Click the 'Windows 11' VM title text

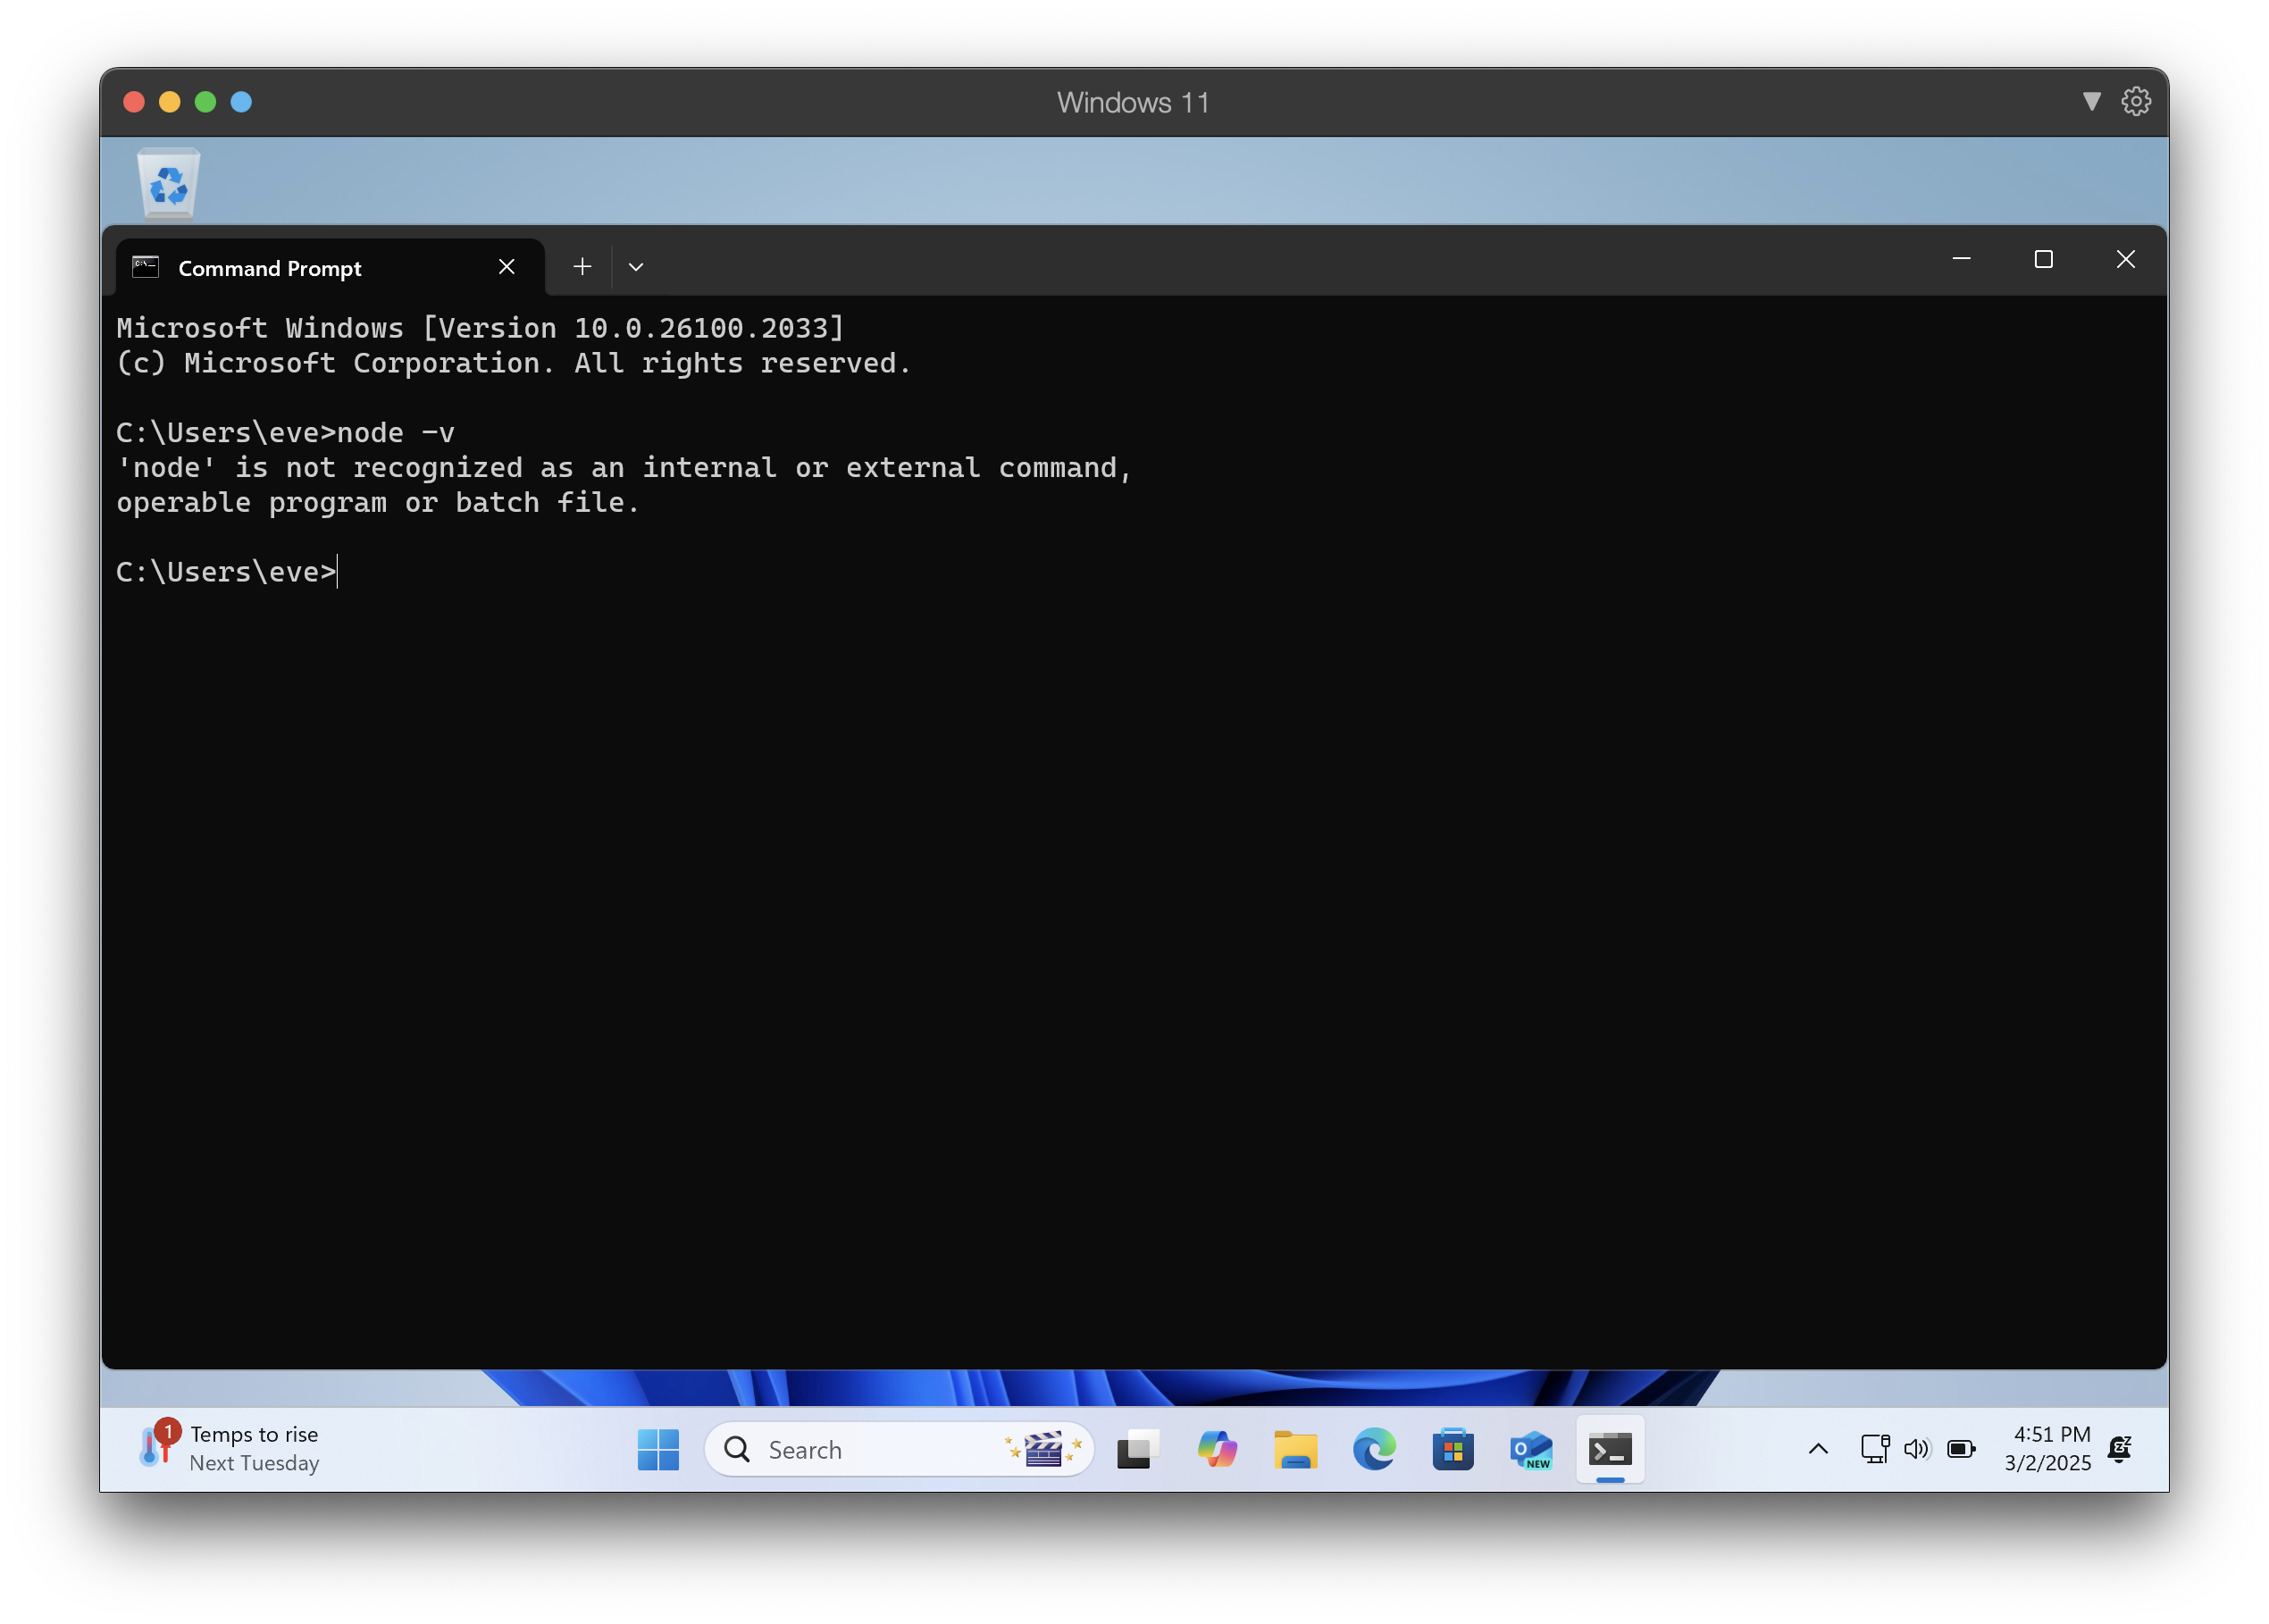click(x=1133, y=102)
